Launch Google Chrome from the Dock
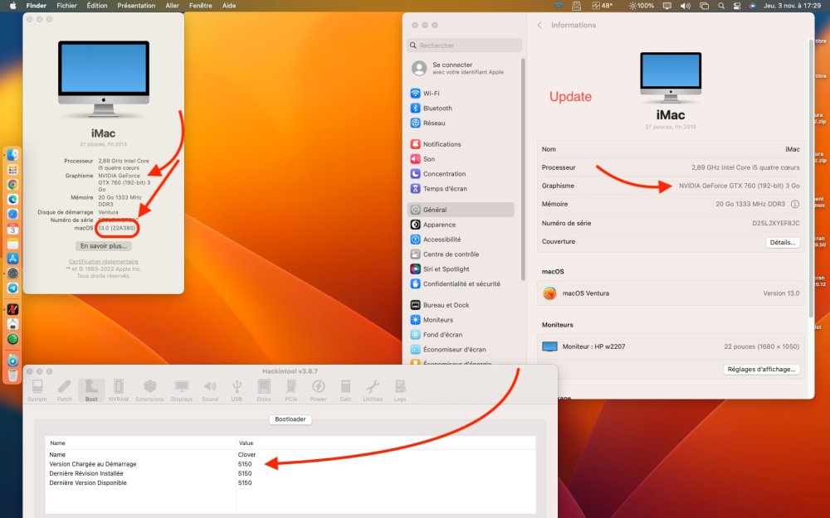Viewport: 830px width, 518px height. coord(12,185)
